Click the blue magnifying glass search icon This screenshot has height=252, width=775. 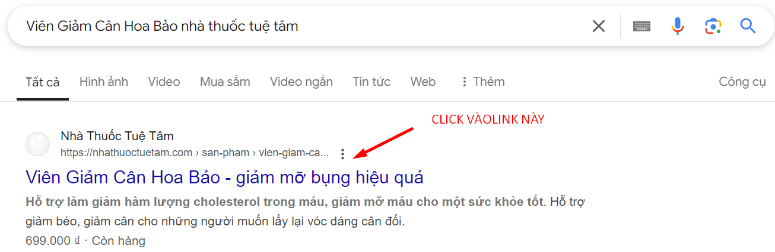[x=748, y=26]
